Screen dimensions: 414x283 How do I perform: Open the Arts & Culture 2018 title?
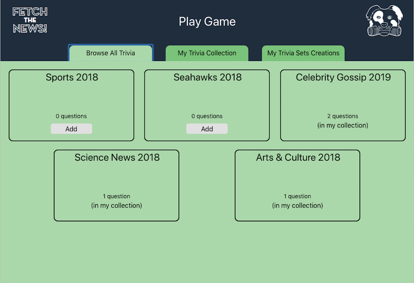click(298, 157)
